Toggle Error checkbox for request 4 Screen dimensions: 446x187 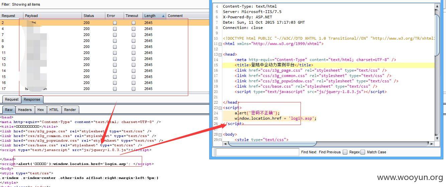point(115,29)
